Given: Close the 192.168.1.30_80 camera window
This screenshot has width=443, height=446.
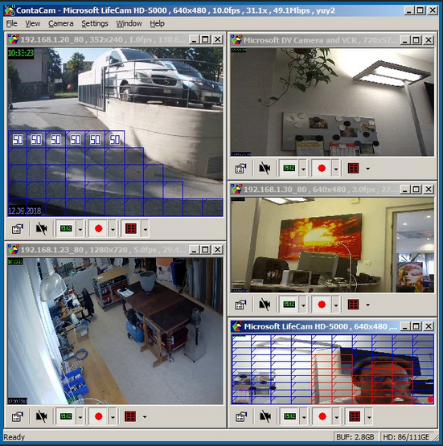Looking at the screenshot, I should [429, 189].
